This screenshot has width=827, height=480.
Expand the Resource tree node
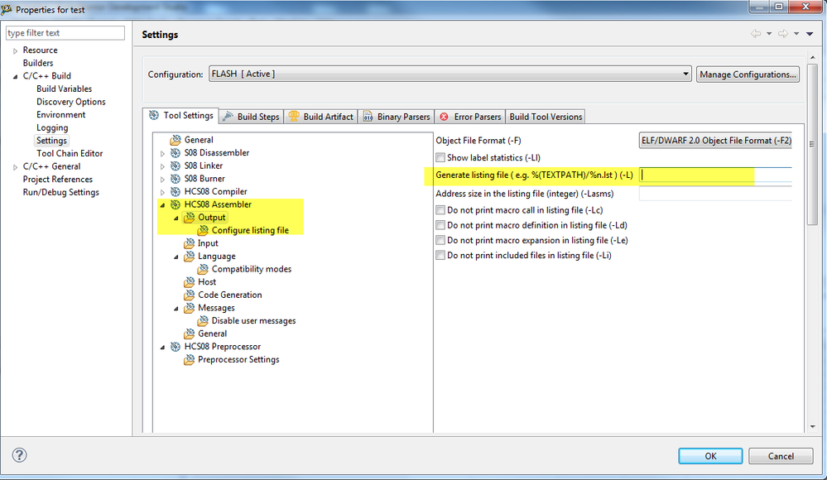pos(15,50)
